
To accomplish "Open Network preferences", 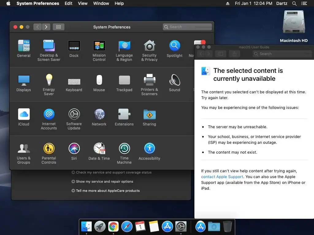I will coord(99,117).
